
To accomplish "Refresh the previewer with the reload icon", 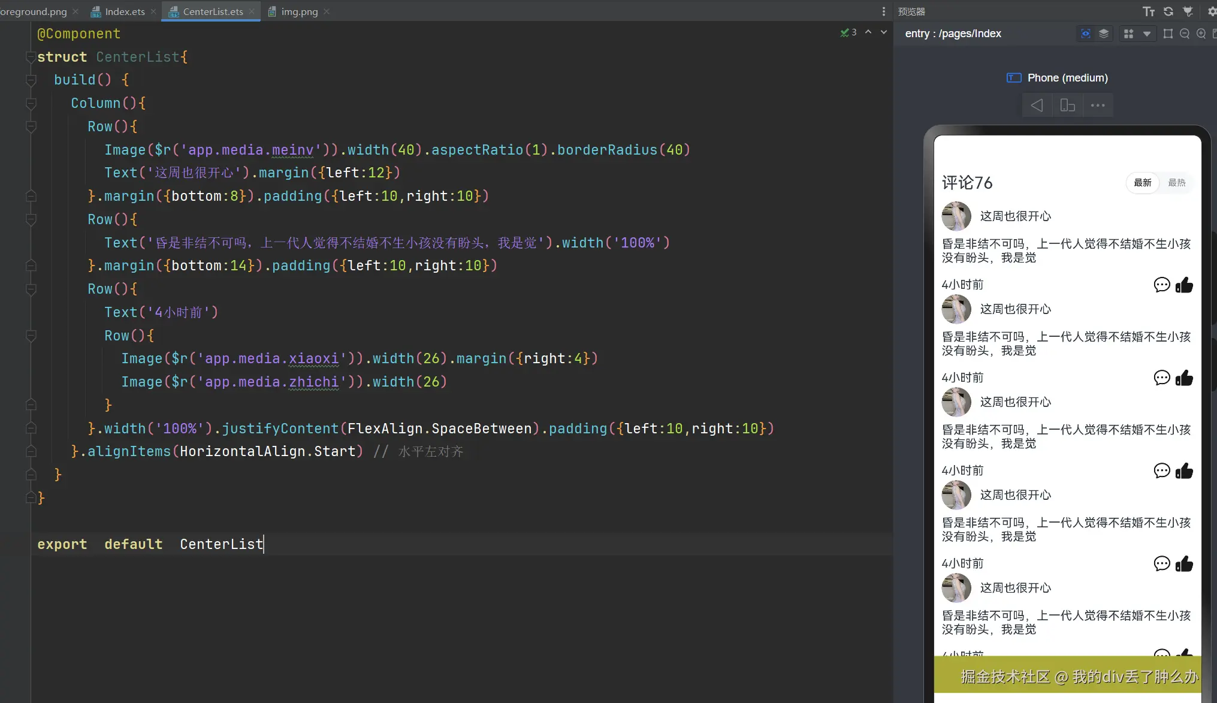I will click(1168, 11).
